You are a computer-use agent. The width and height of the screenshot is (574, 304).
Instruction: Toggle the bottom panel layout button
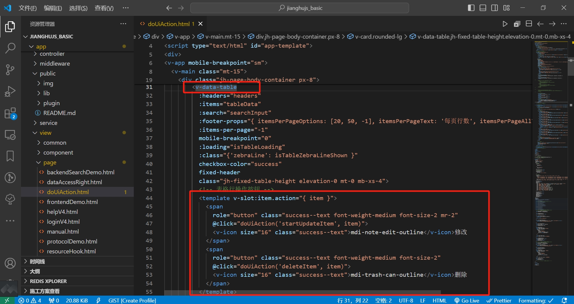tap(483, 8)
